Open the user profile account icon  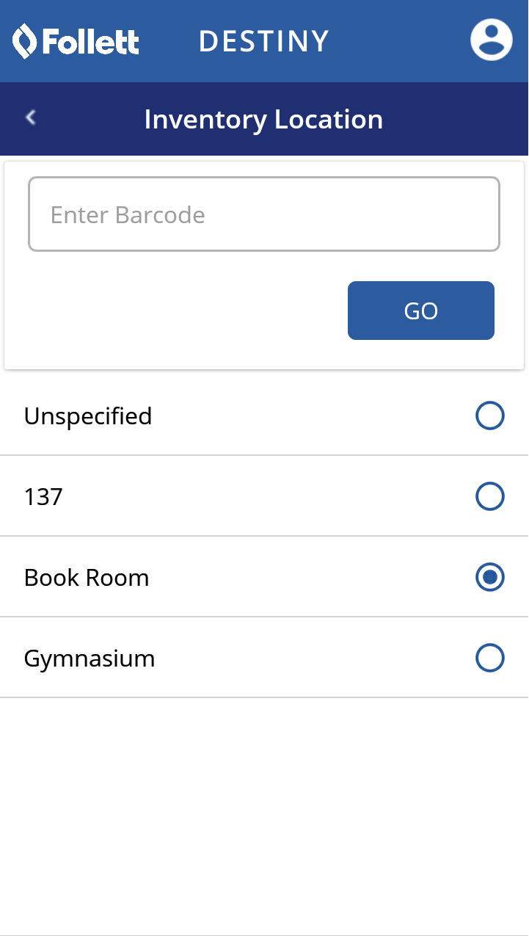(491, 40)
